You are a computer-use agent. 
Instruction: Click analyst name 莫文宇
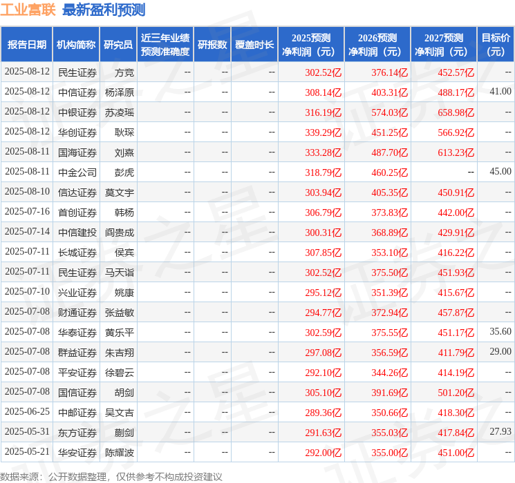coord(120,193)
